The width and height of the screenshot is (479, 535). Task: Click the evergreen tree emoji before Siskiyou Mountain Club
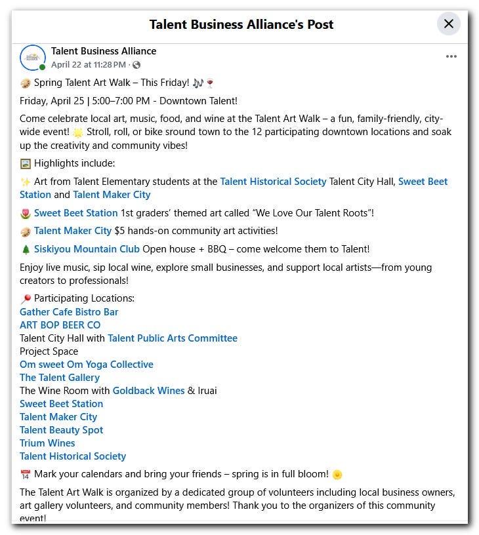pos(26,250)
